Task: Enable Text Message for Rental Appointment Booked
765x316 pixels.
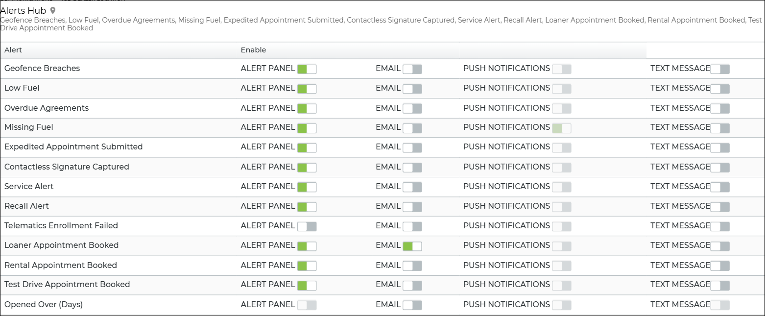Action: point(719,266)
